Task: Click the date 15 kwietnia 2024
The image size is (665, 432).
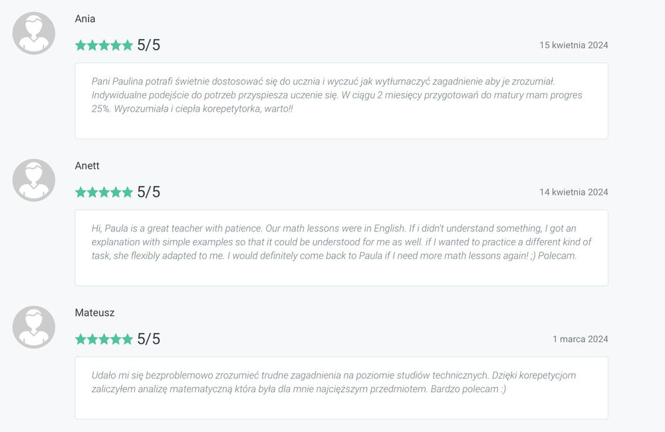Action: tap(573, 45)
